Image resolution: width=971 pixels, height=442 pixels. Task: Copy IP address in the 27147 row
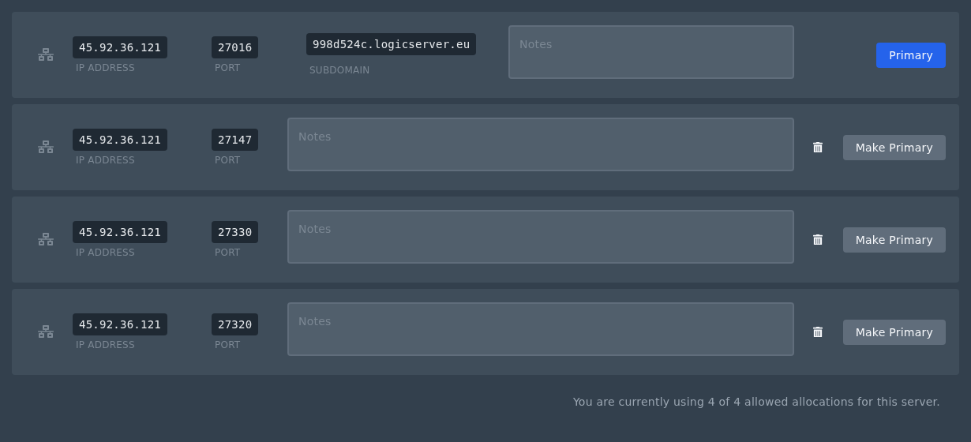click(x=120, y=140)
